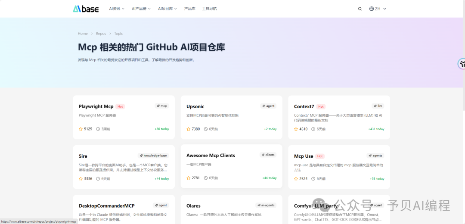Viewport: 465px width, 224px height.
Task: Click the 'Playwright MCP 服务器' description
Action: [x=97, y=115]
